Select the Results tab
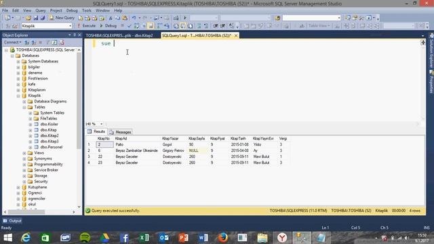 pos(96,131)
